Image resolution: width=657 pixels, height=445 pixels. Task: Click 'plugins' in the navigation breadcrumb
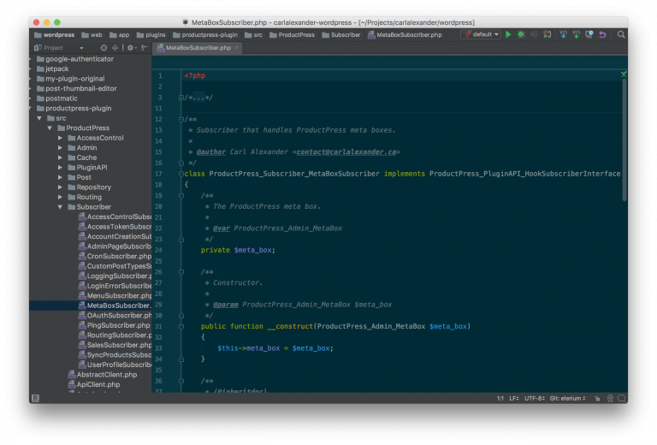pyautogui.click(x=155, y=35)
